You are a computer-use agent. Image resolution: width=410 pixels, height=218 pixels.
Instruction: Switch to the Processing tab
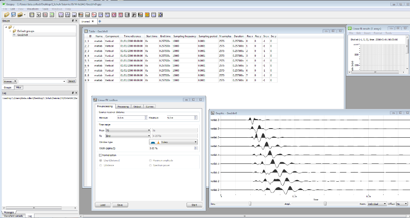coord(123,107)
